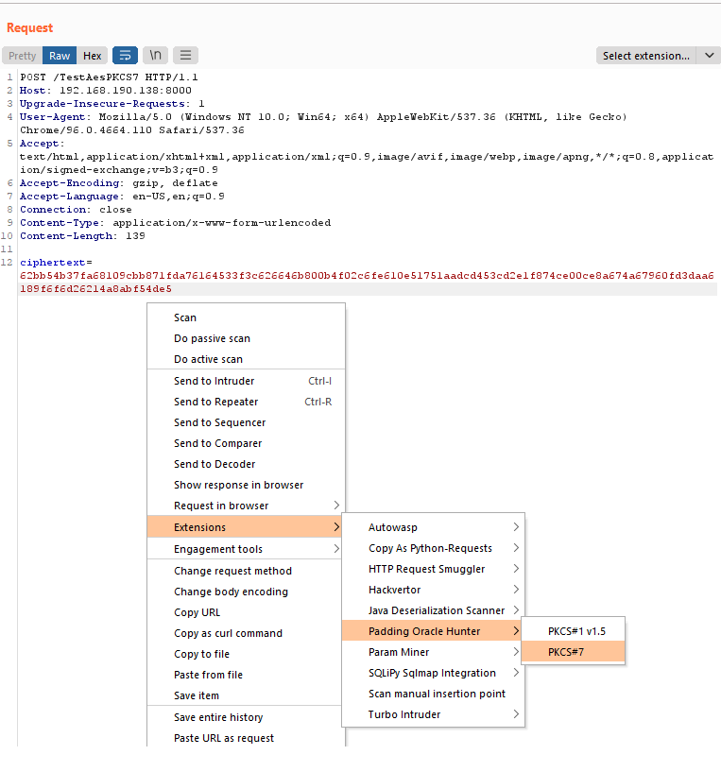721x772 pixels.
Task: Open the hamburger options menu icon
Action: (185, 56)
